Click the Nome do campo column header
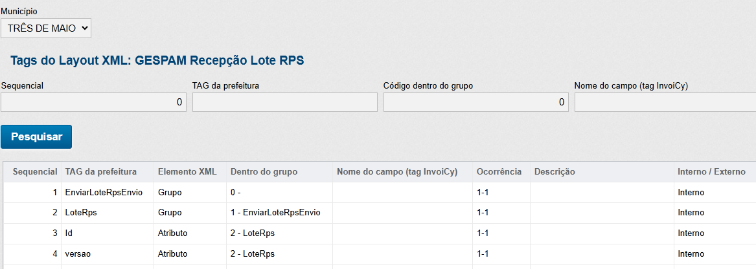 [x=397, y=172]
